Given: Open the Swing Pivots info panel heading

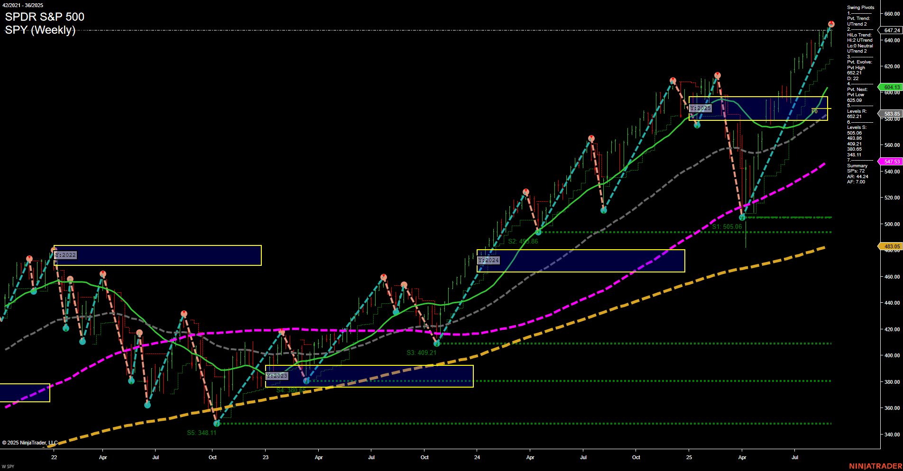Looking at the screenshot, I should [x=860, y=8].
